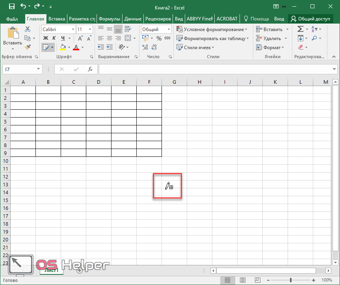
Task: Open the Name Box dropdown arrow
Action: coord(39,69)
